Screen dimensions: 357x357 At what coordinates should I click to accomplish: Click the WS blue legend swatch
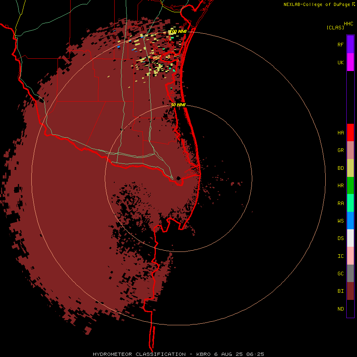pos(350,221)
